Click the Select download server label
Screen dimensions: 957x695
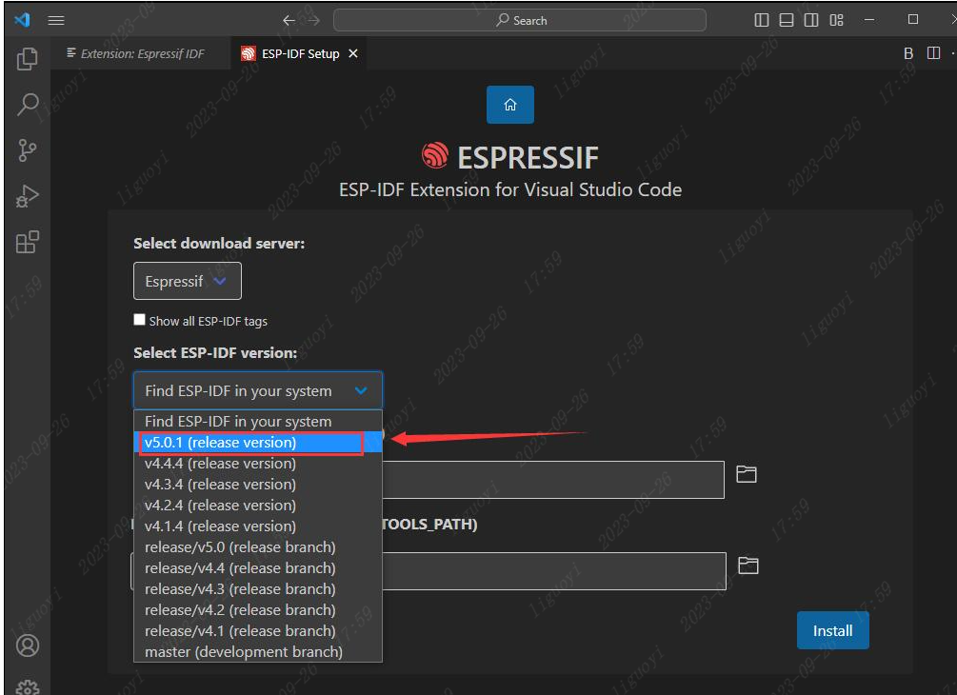coord(219,243)
